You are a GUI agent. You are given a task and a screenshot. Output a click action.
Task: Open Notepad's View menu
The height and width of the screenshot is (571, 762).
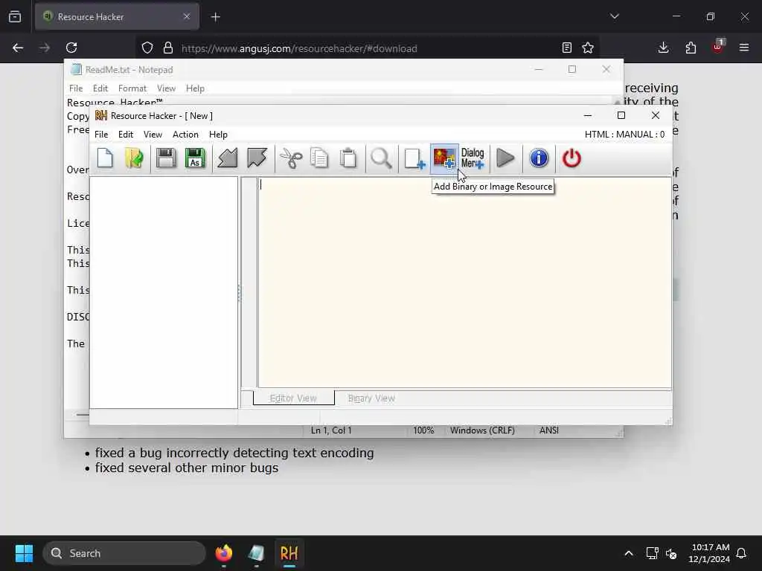[166, 88]
